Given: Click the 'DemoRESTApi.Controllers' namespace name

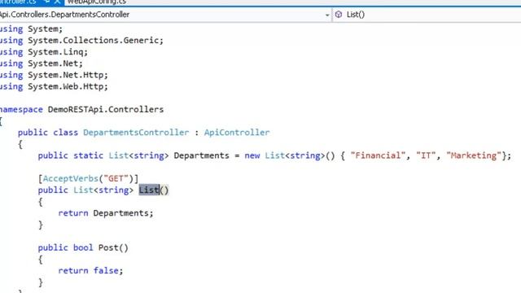Looking at the screenshot, I should (106, 110).
